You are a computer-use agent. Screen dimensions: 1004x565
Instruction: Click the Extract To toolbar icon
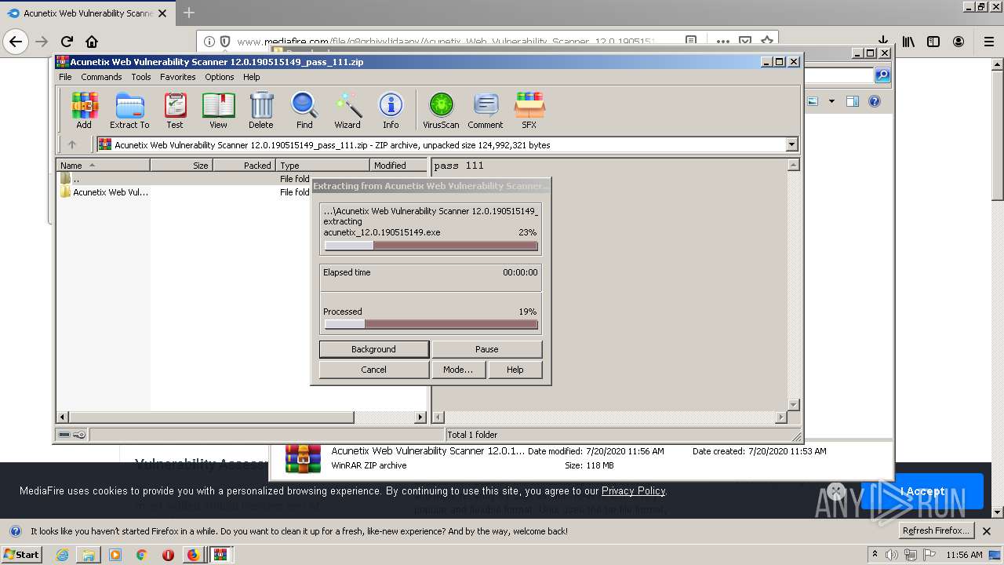click(x=129, y=110)
